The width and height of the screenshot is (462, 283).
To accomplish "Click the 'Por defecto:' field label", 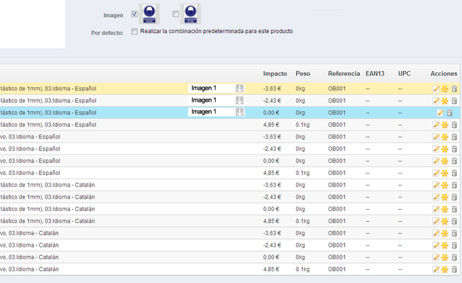I will pos(107,33).
